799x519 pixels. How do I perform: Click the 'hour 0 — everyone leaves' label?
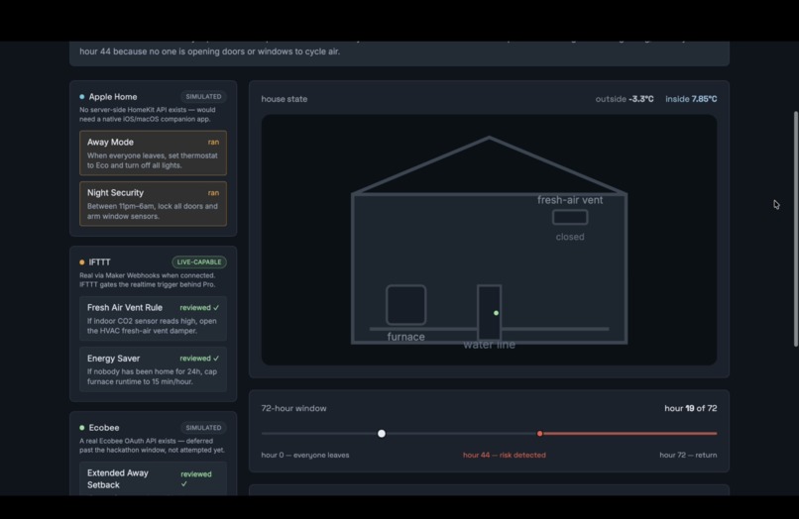tap(305, 455)
